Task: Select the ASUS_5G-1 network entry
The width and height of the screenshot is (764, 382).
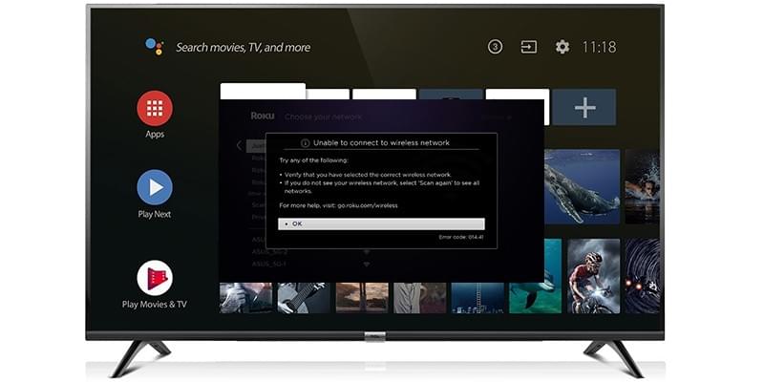Action: pos(269,263)
